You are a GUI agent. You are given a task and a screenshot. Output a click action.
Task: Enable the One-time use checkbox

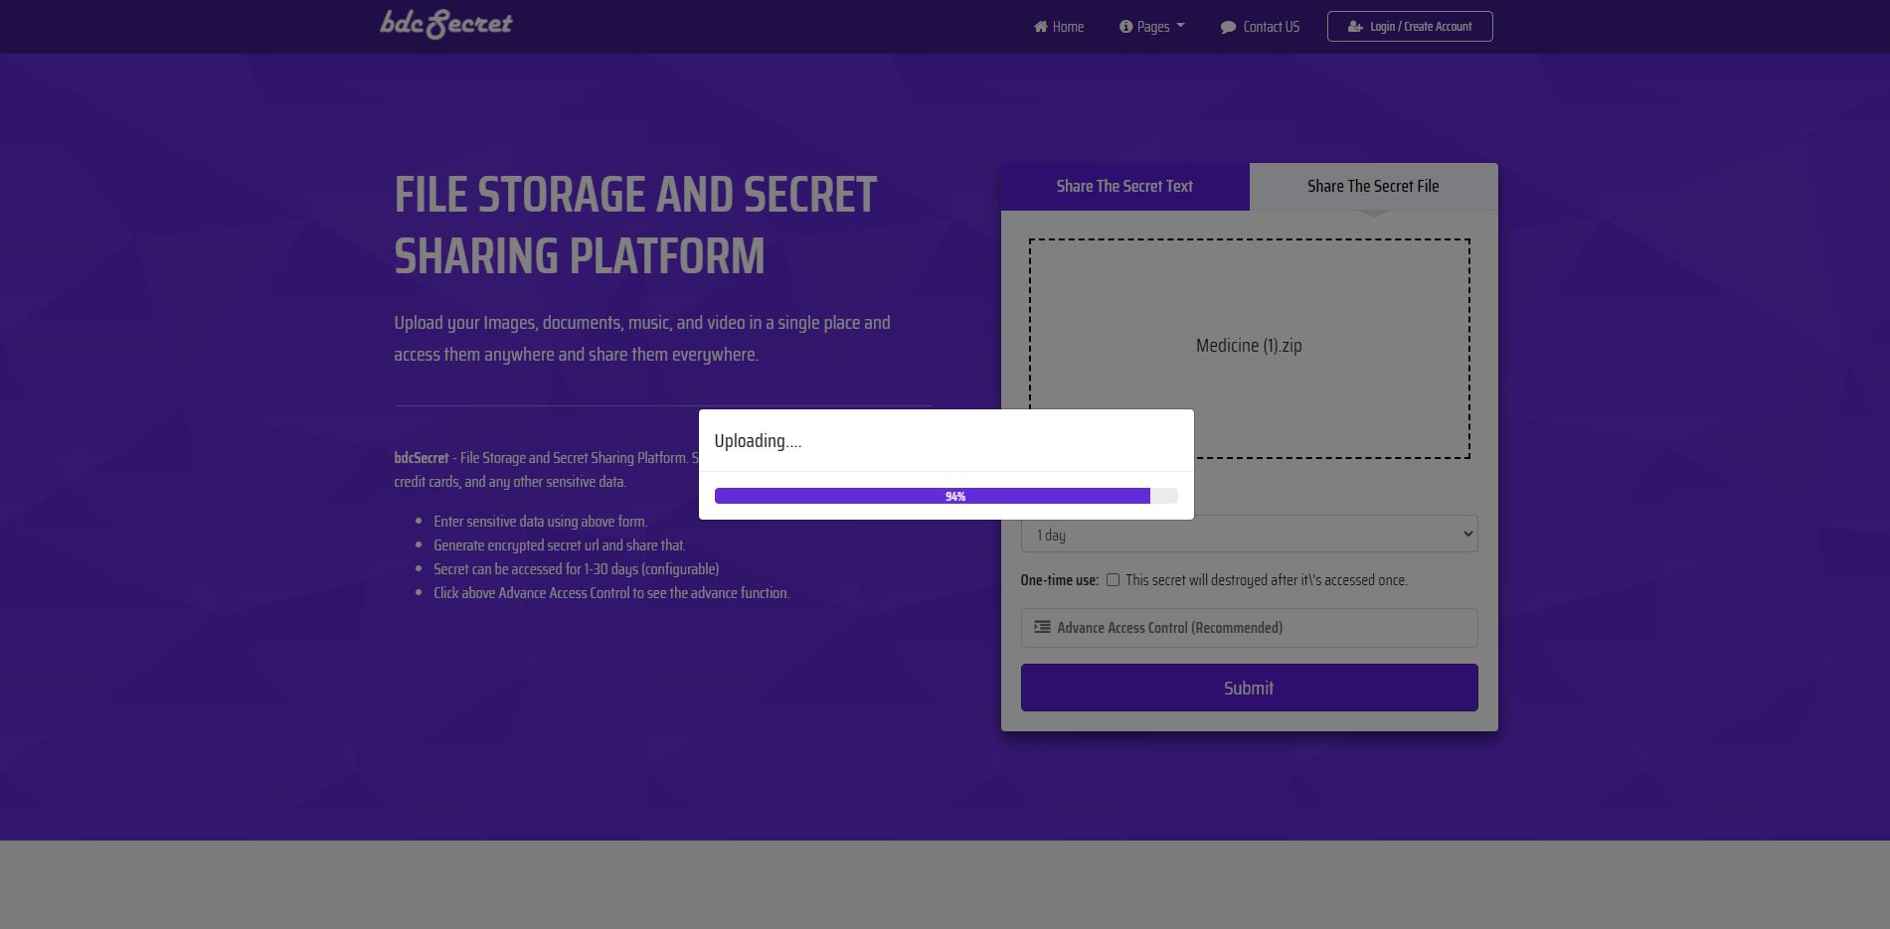coord(1113,579)
